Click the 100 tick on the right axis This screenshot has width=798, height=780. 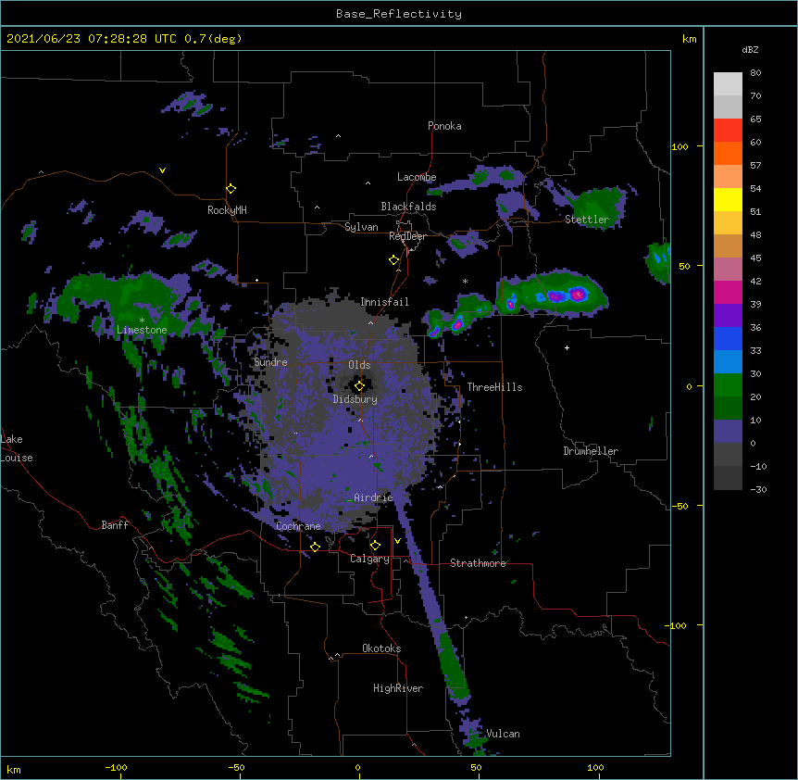pos(680,146)
